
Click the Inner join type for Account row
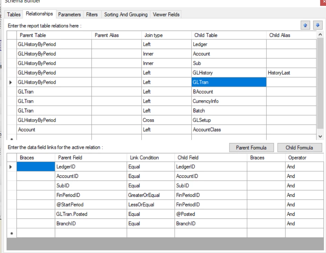[166, 54]
